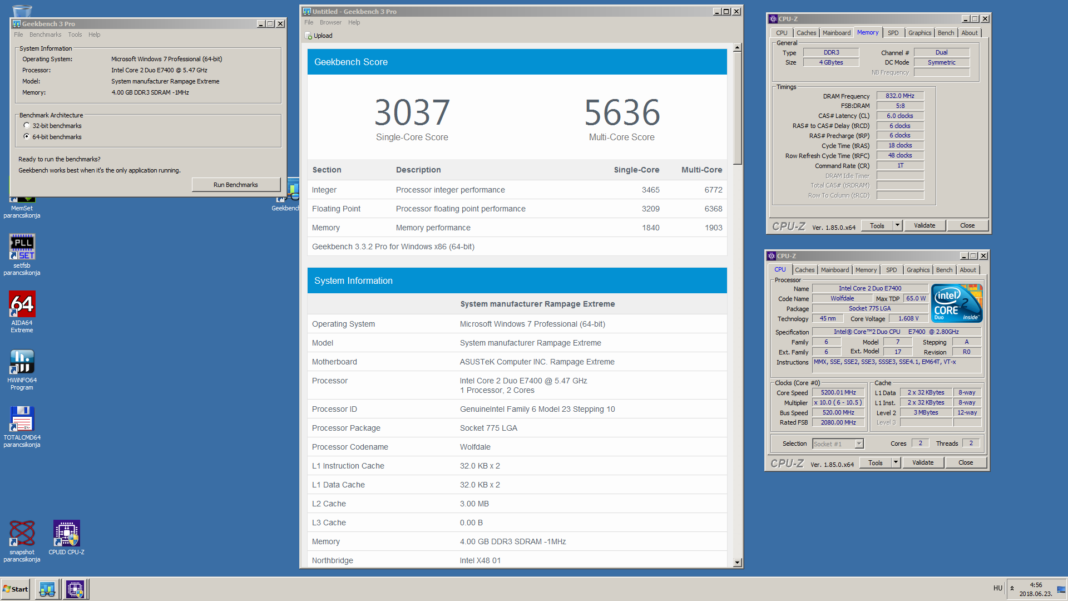Viewport: 1068px width, 601px height.
Task: Click the Core Speed 5200.01 MHz field
Action: [838, 392]
